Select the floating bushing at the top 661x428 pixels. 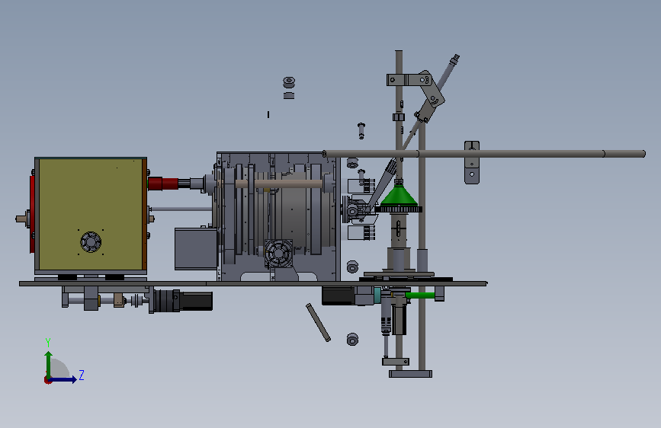(x=289, y=82)
